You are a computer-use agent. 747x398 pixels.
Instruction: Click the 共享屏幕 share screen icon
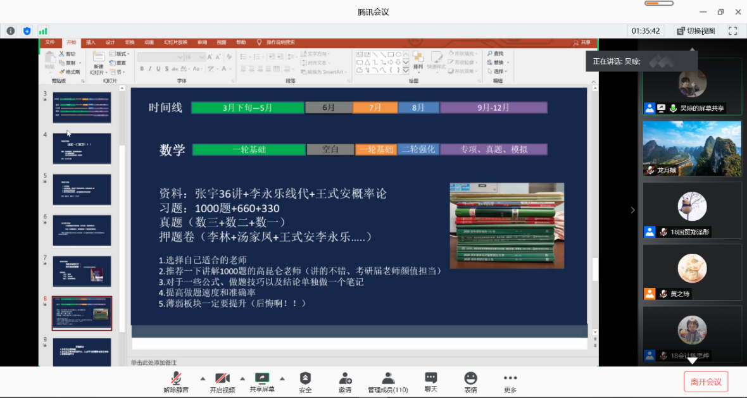pos(262,378)
